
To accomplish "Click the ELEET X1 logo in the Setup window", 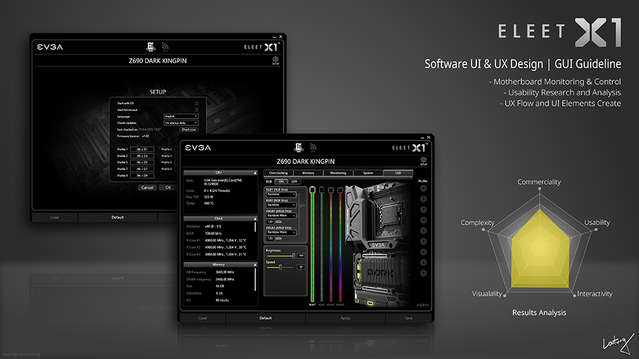I will coord(261,47).
